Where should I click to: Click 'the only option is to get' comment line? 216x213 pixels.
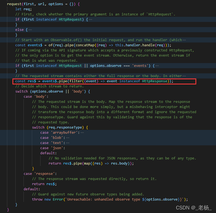point(103,55)
